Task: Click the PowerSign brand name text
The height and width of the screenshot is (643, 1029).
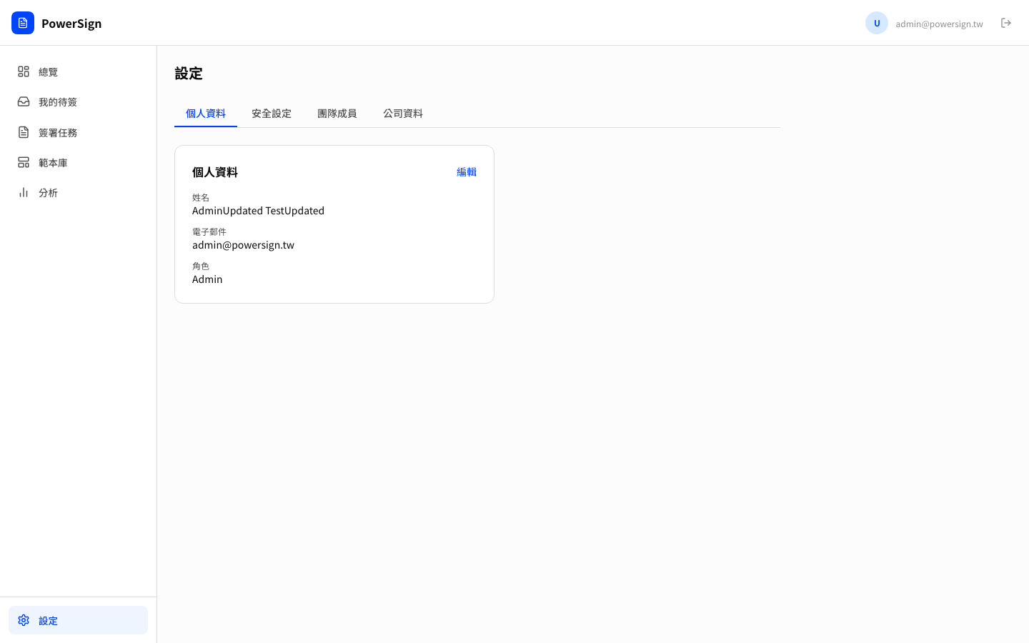Action: click(72, 23)
